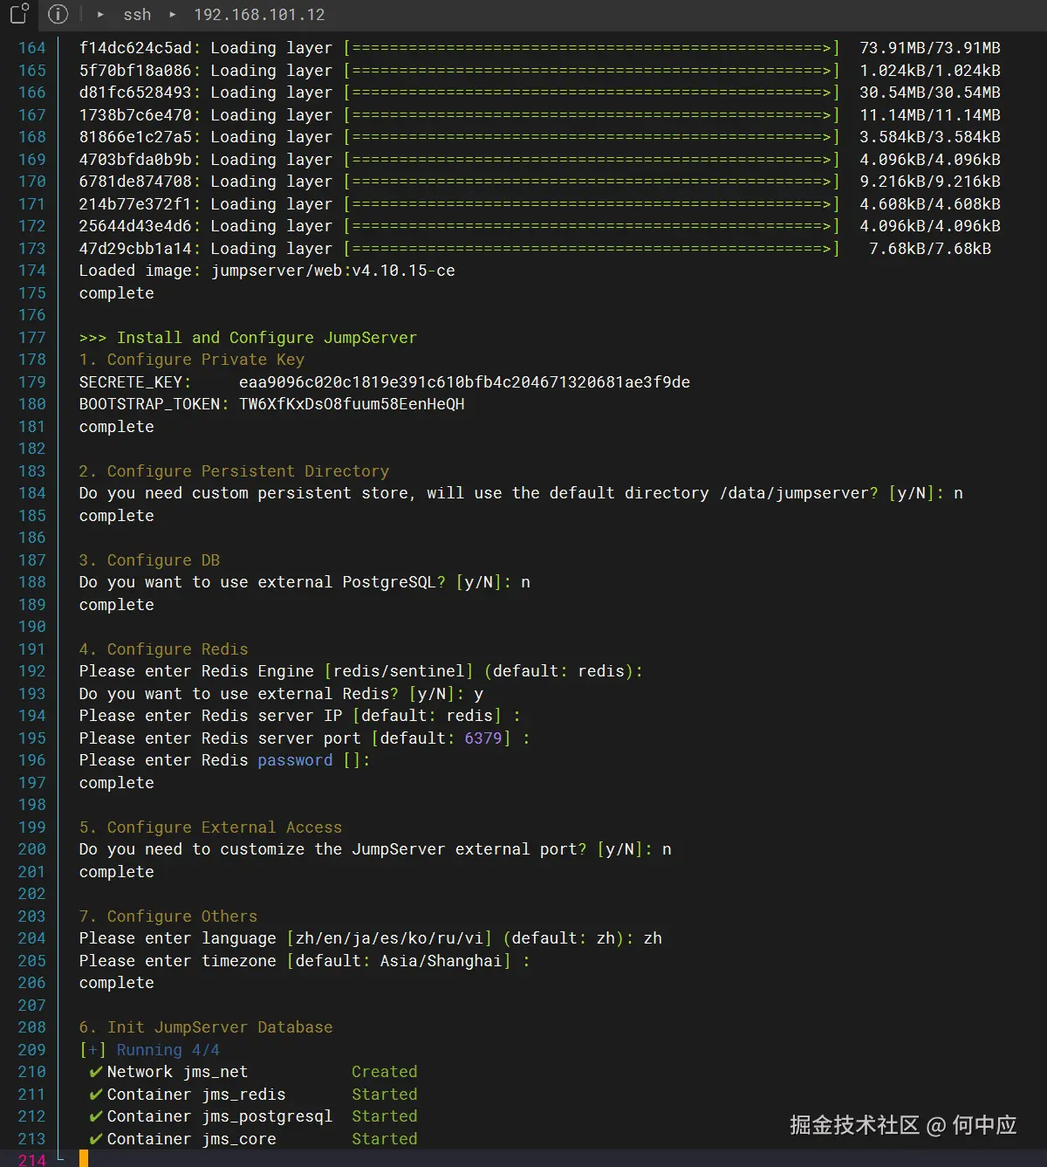Click the 7.68kB/7.68kB size value
The height and width of the screenshot is (1167, 1047).
(930, 249)
